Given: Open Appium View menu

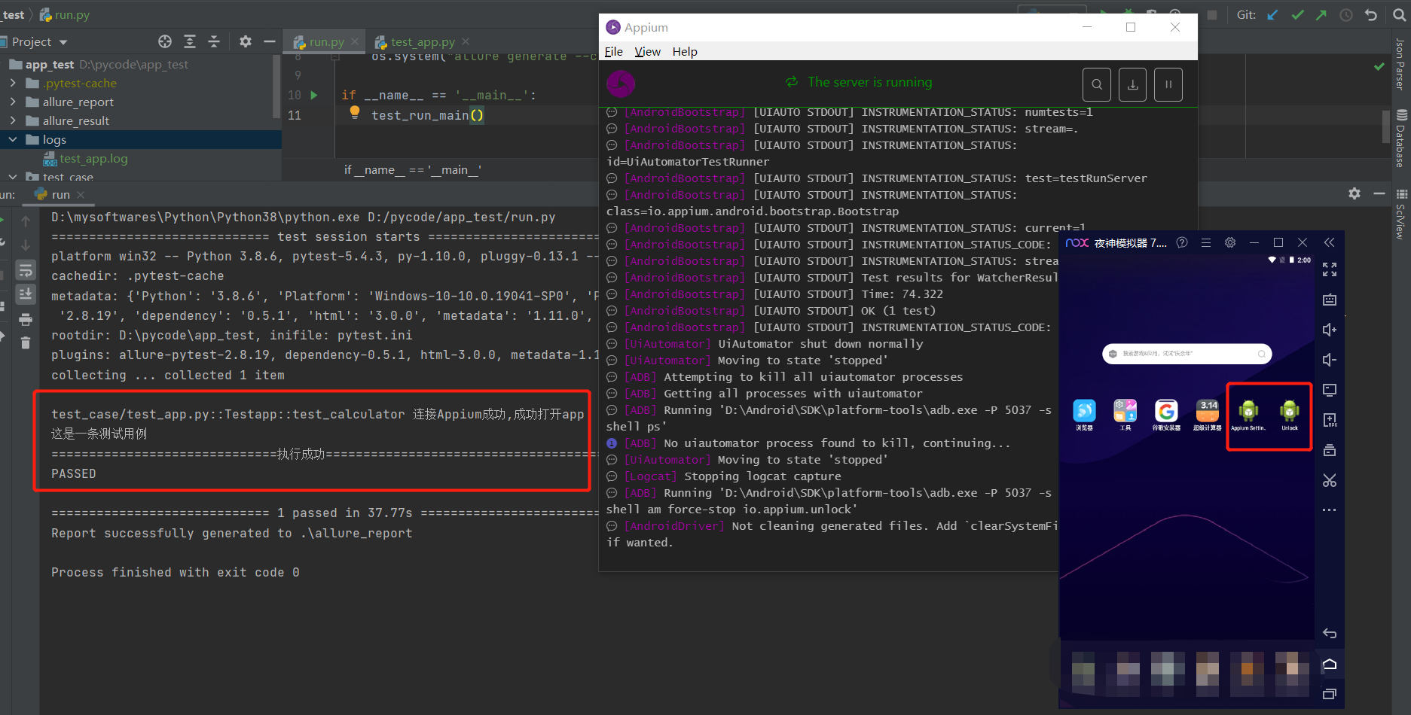Looking at the screenshot, I should point(647,51).
